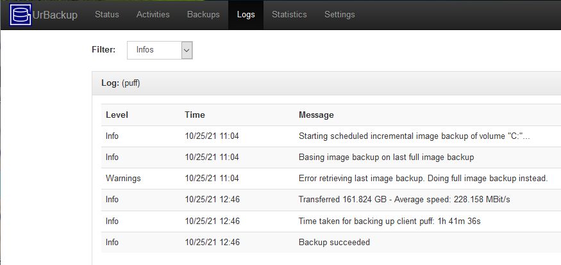The height and width of the screenshot is (265, 561).
Task: Click the Basing image backup message row
Action: pos(331,157)
